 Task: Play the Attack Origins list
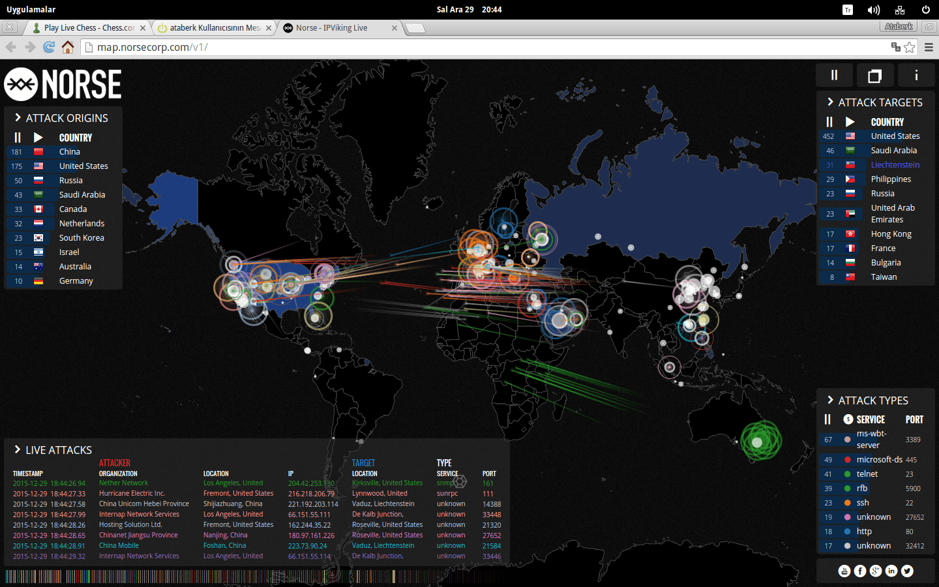[x=38, y=138]
